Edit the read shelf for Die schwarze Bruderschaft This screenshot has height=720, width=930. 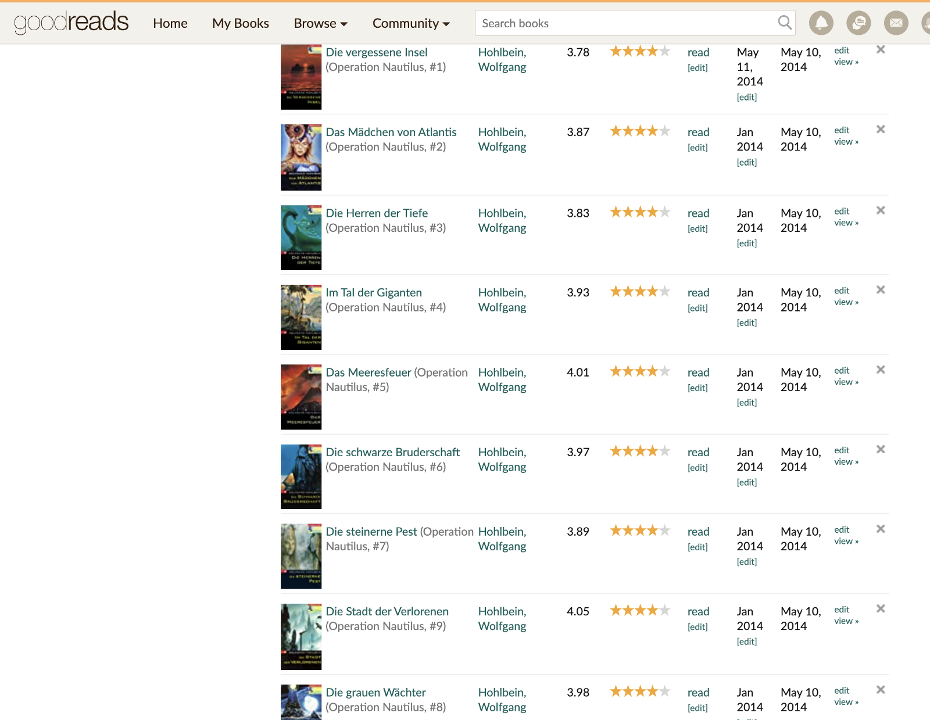point(697,468)
